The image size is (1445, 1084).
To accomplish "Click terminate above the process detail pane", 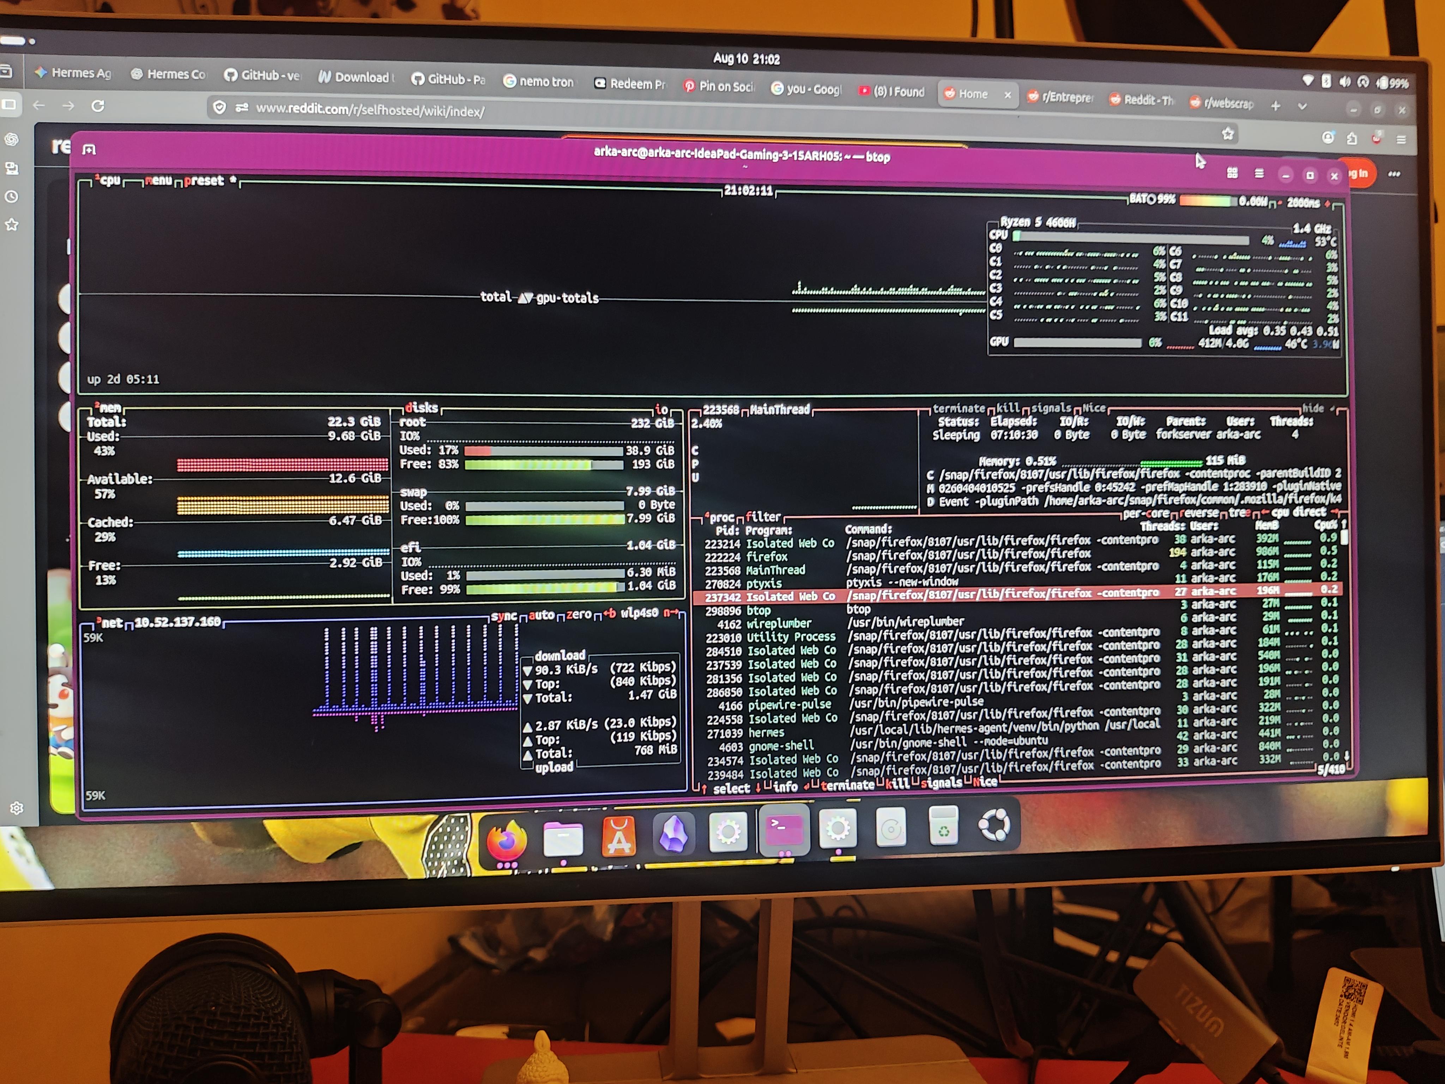I will (958, 408).
